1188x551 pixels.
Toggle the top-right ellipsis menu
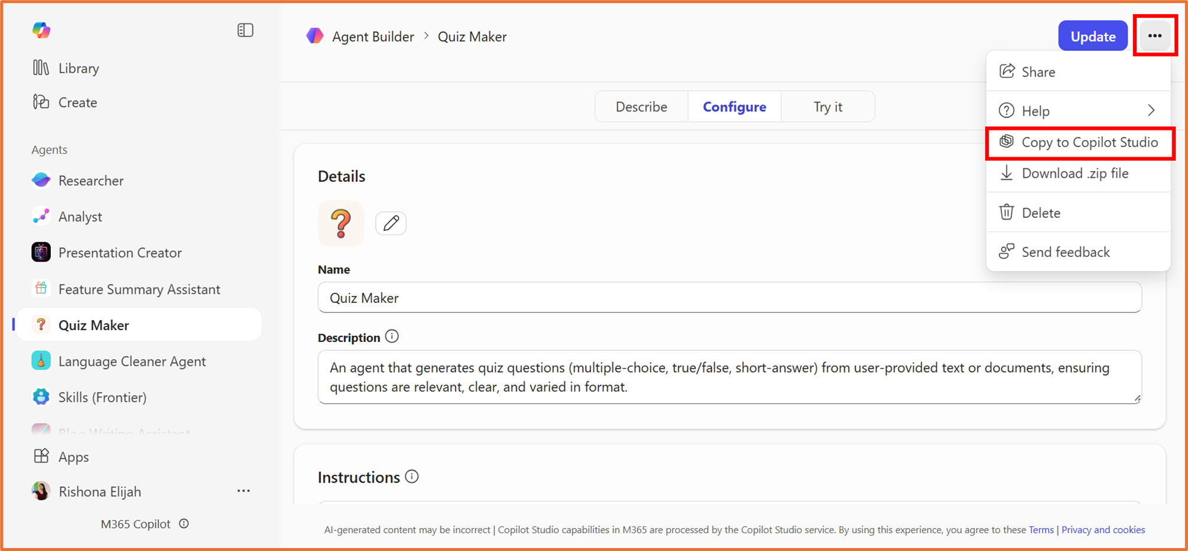[1155, 36]
